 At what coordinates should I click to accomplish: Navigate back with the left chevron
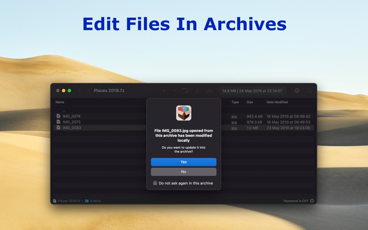[x=79, y=91]
